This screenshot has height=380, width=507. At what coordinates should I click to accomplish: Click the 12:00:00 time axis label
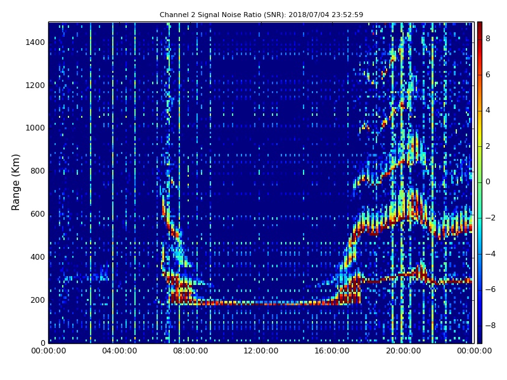[261, 351]
